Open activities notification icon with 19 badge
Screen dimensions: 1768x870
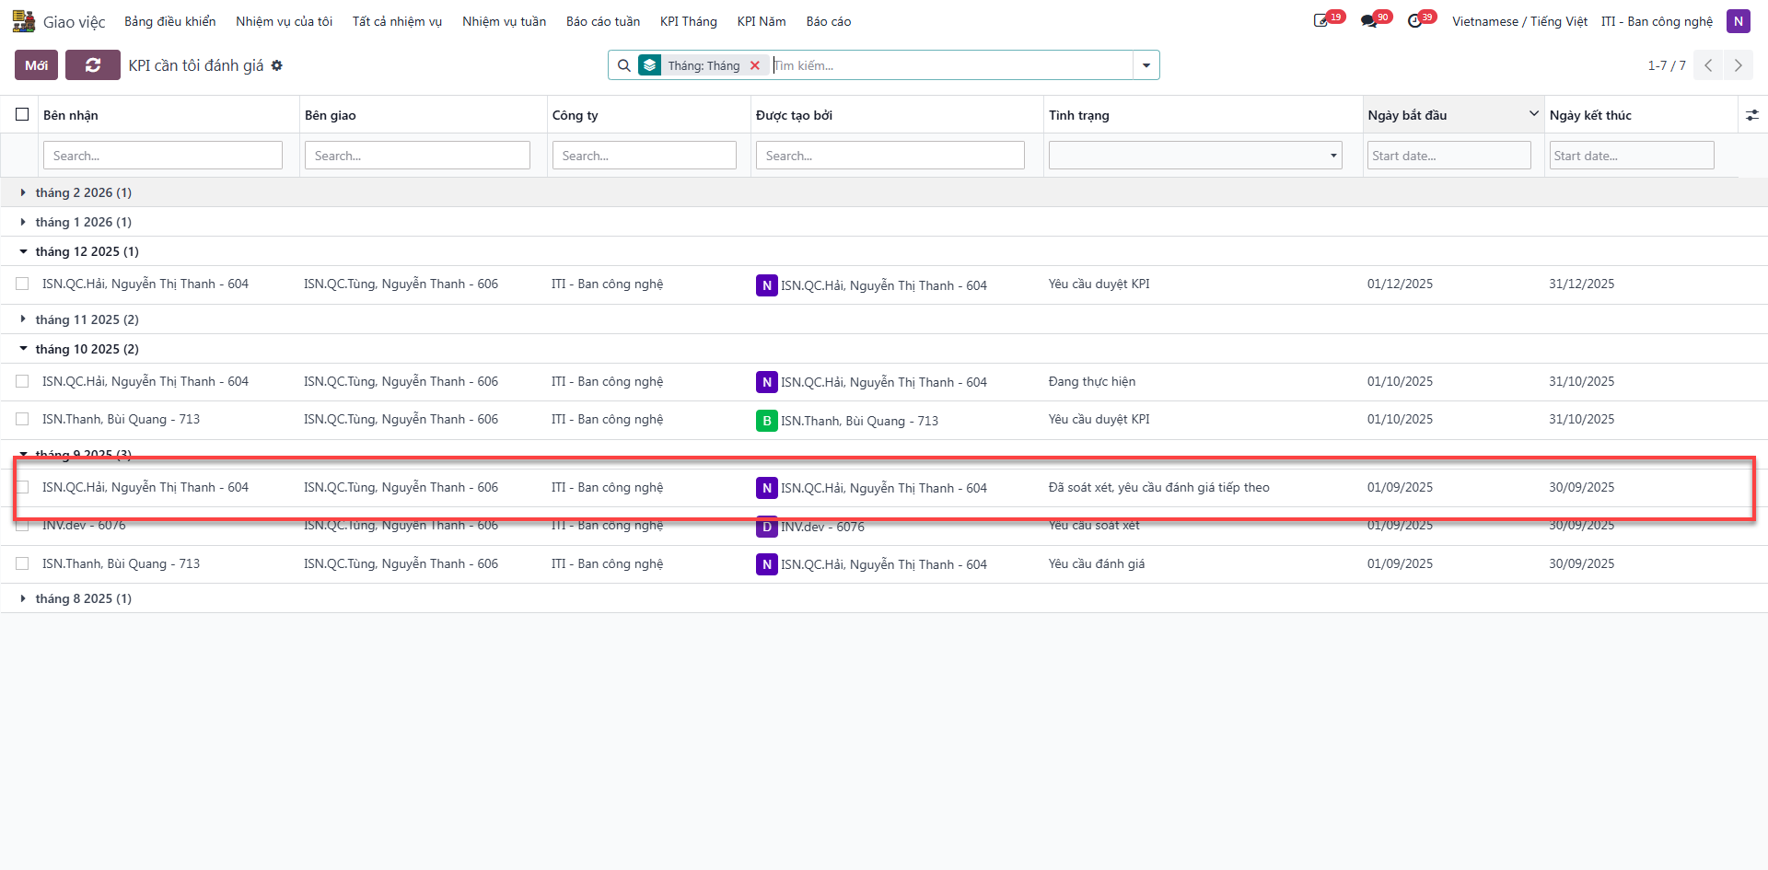coord(1321,20)
